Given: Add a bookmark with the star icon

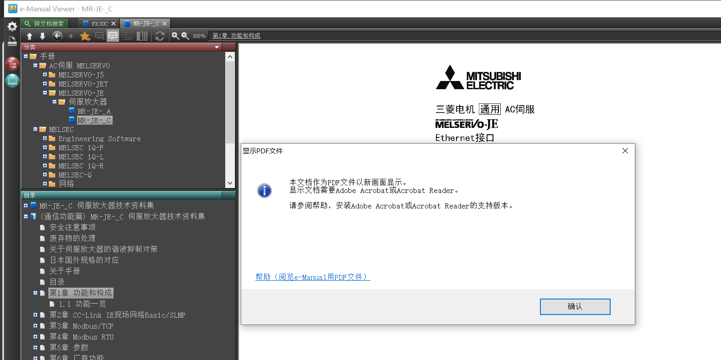Looking at the screenshot, I should point(85,36).
